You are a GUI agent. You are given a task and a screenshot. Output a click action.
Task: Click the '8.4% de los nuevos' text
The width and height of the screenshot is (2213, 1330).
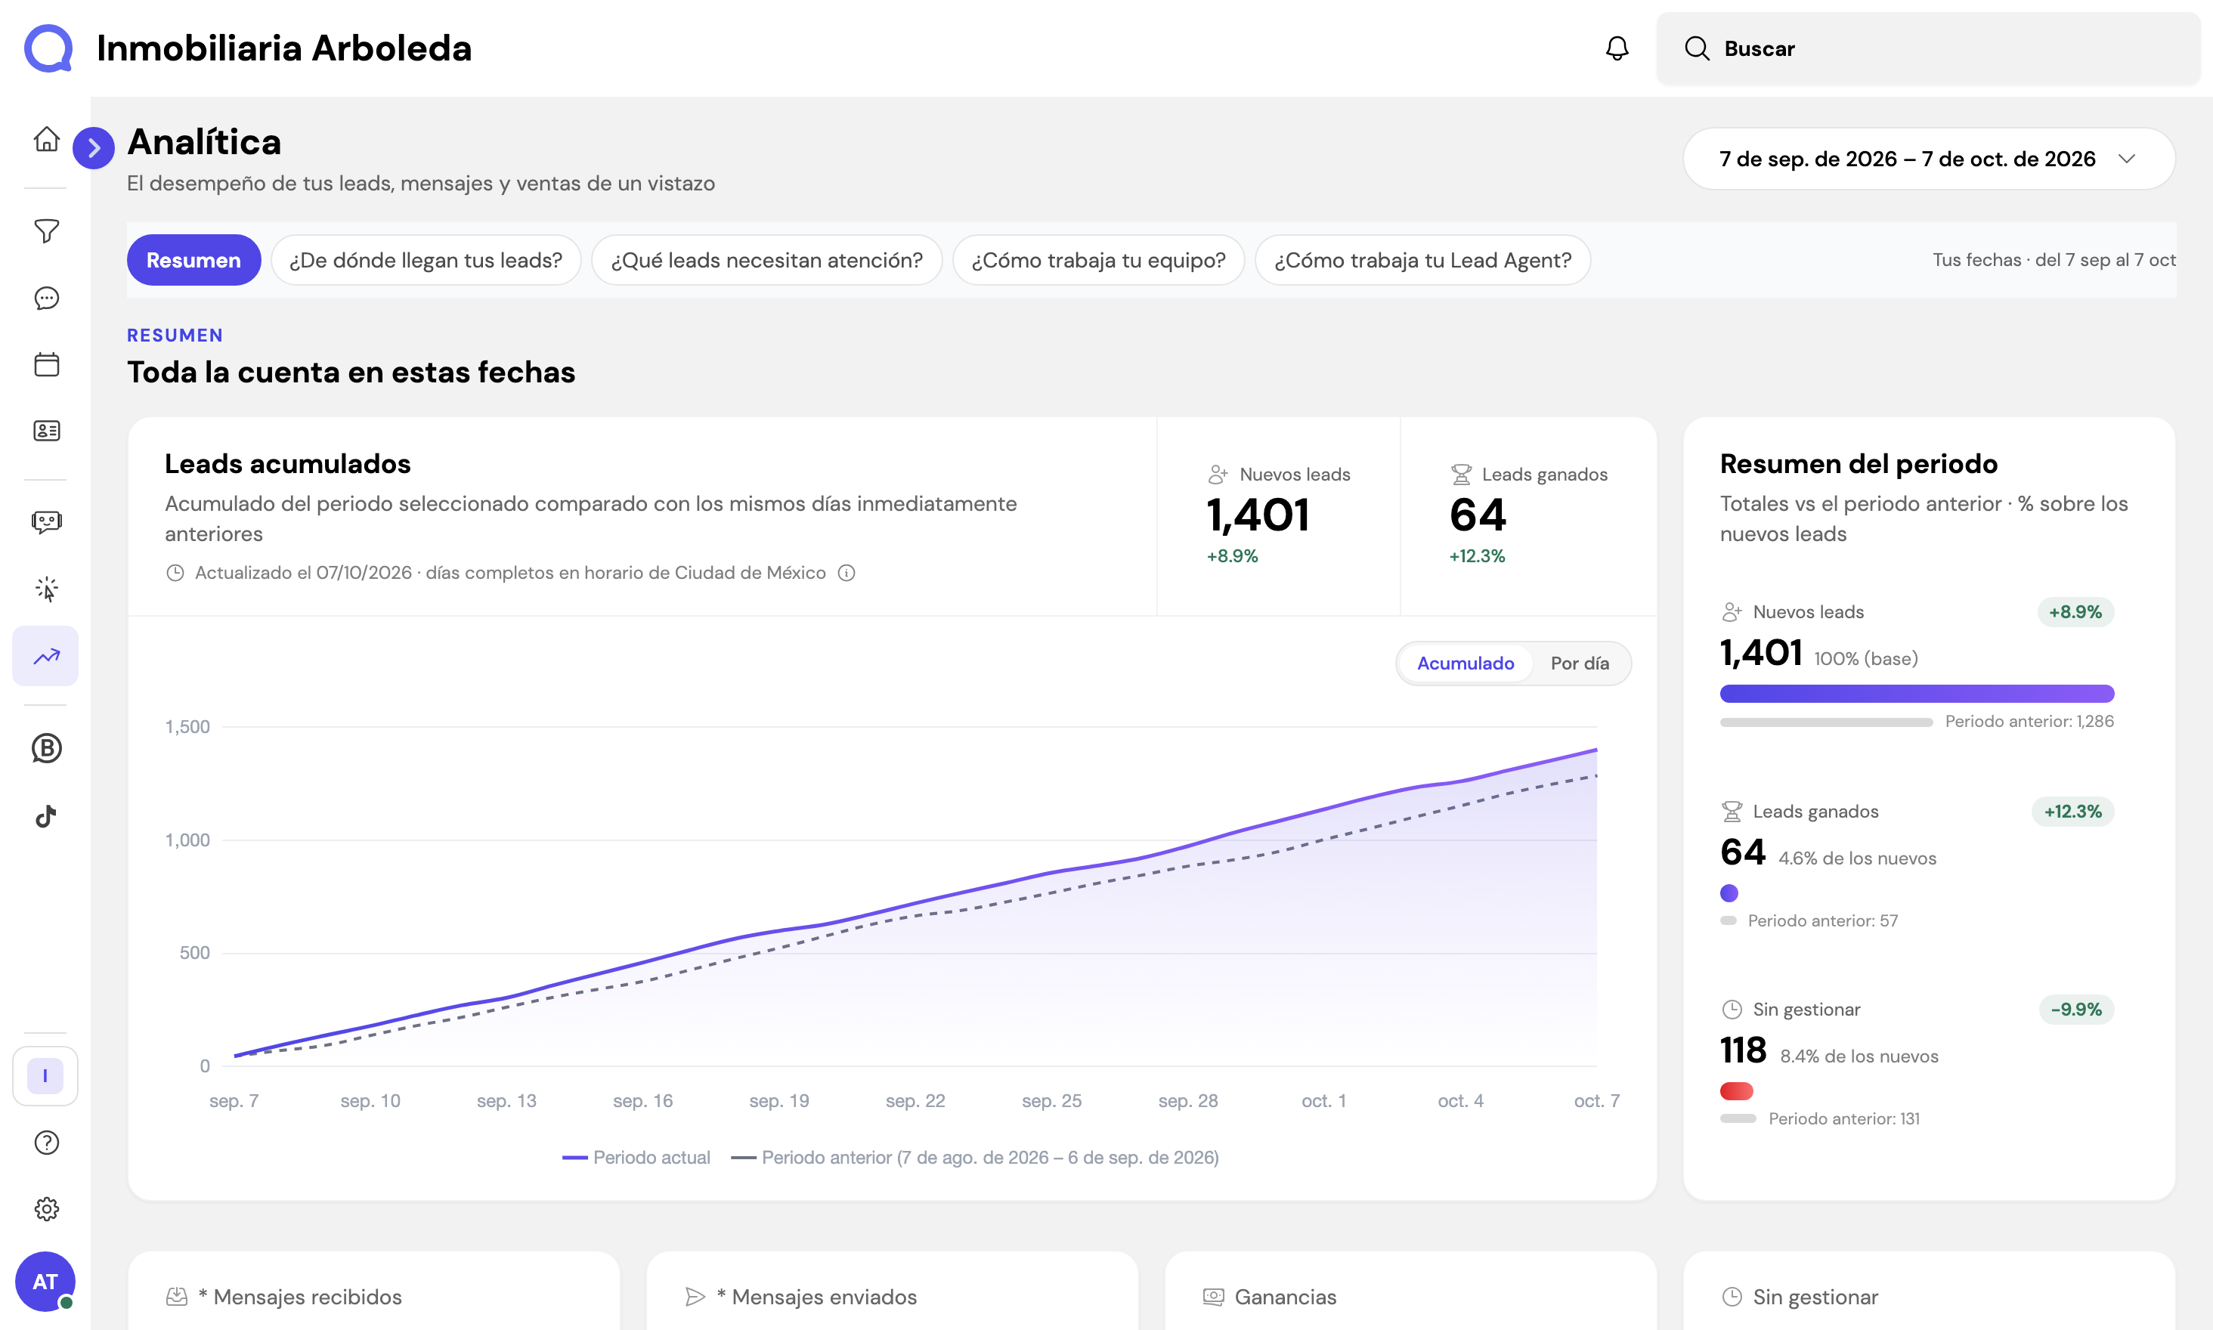1859,1056
